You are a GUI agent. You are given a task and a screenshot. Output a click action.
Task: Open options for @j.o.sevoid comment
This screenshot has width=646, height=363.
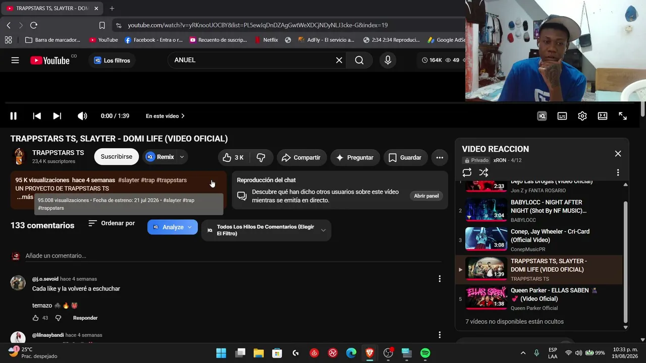(440, 279)
